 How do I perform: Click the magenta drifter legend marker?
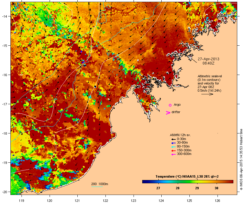tap(168, 113)
